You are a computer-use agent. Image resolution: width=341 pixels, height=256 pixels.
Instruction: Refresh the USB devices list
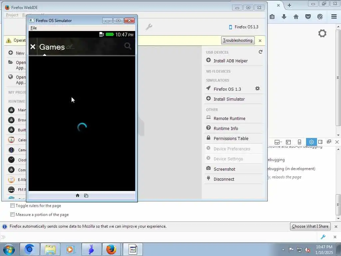click(260, 52)
